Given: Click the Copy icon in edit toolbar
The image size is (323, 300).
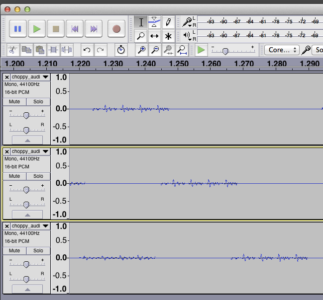Looking at the screenshot, I should (26, 50).
